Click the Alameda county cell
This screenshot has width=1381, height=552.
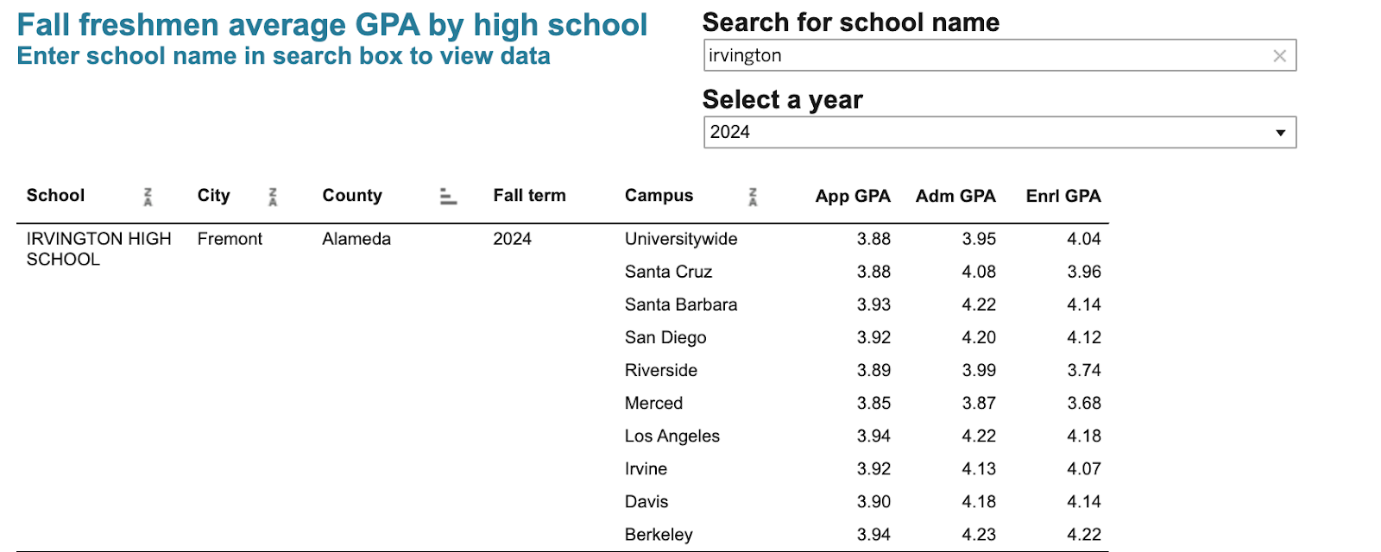click(x=356, y=239)
